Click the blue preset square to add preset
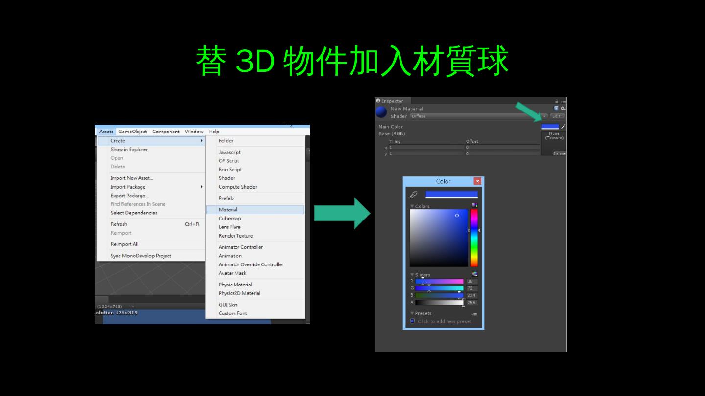The height and width of the screenshot is (396, 705). pyautogui.click(x=412, y=321)
